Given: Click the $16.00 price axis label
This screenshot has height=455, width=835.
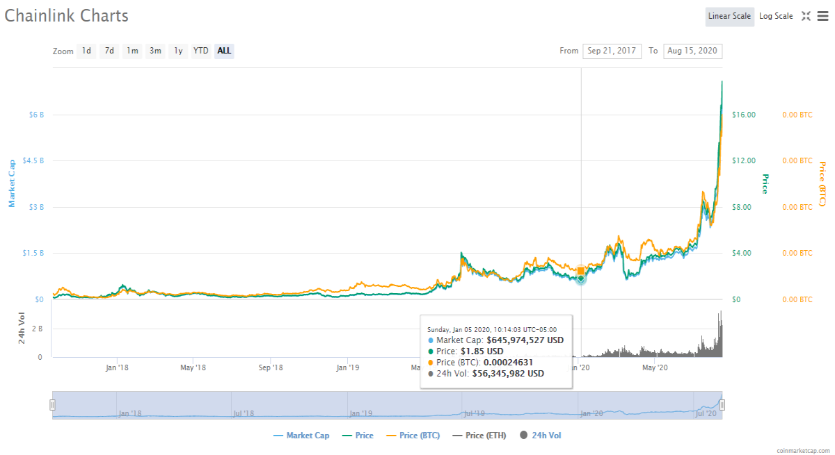Looking at the screenshot, I should (x=745, y=115).
